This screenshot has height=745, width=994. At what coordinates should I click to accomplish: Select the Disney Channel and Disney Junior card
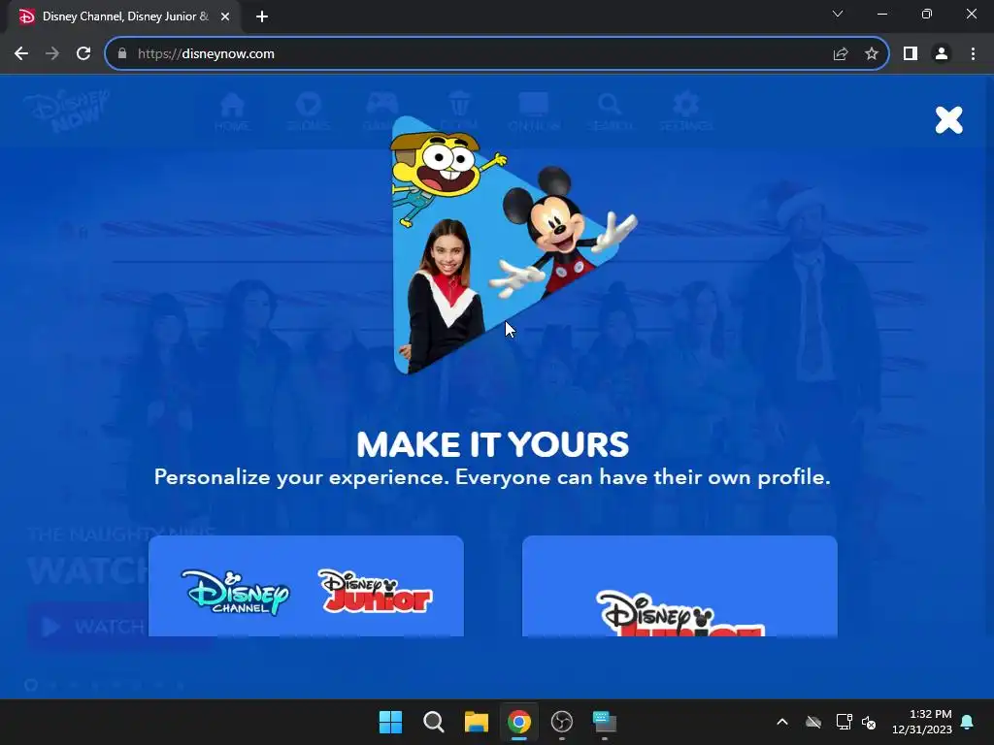coord(306,586)
